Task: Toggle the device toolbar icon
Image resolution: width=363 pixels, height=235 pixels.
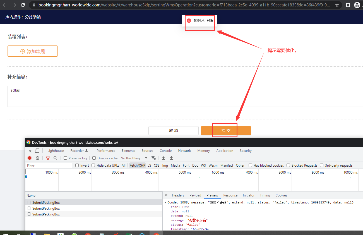Action: pos(37,150)
